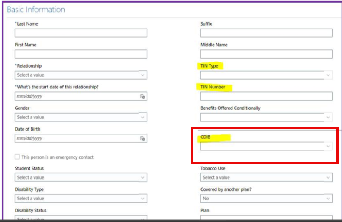
Task: Open the relationship start date calendar picker
Action: (142, 96)
